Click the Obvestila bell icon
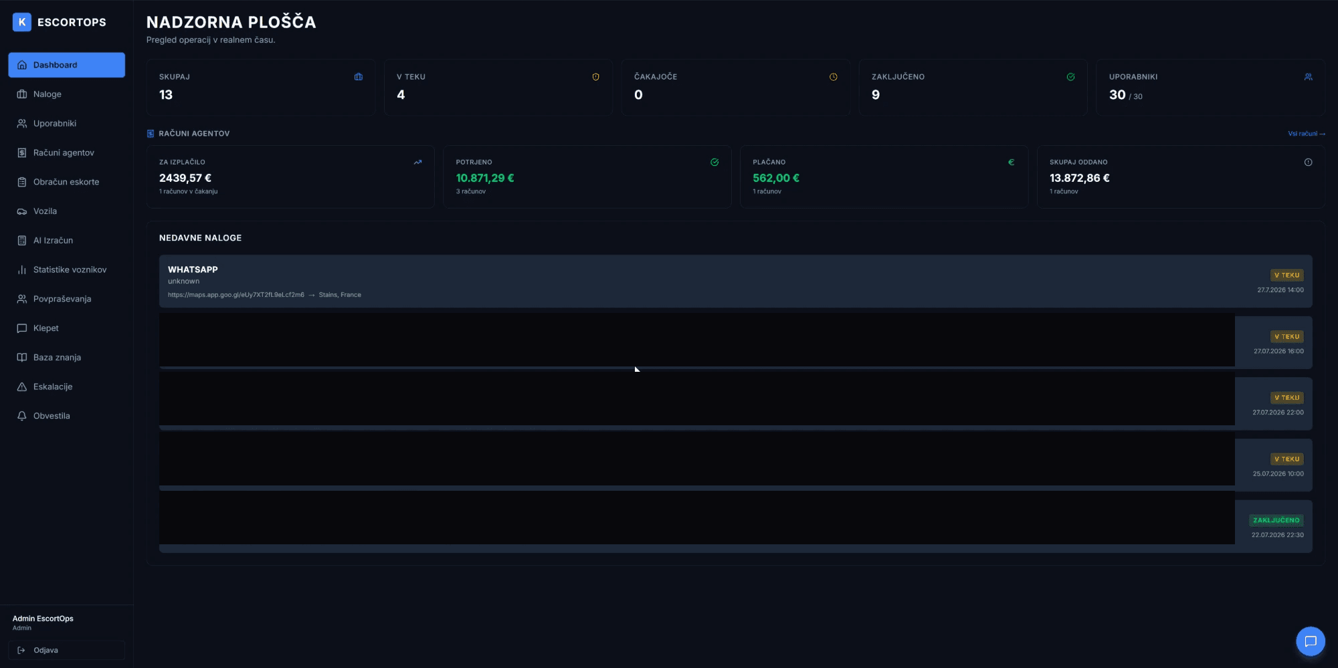 22,416
